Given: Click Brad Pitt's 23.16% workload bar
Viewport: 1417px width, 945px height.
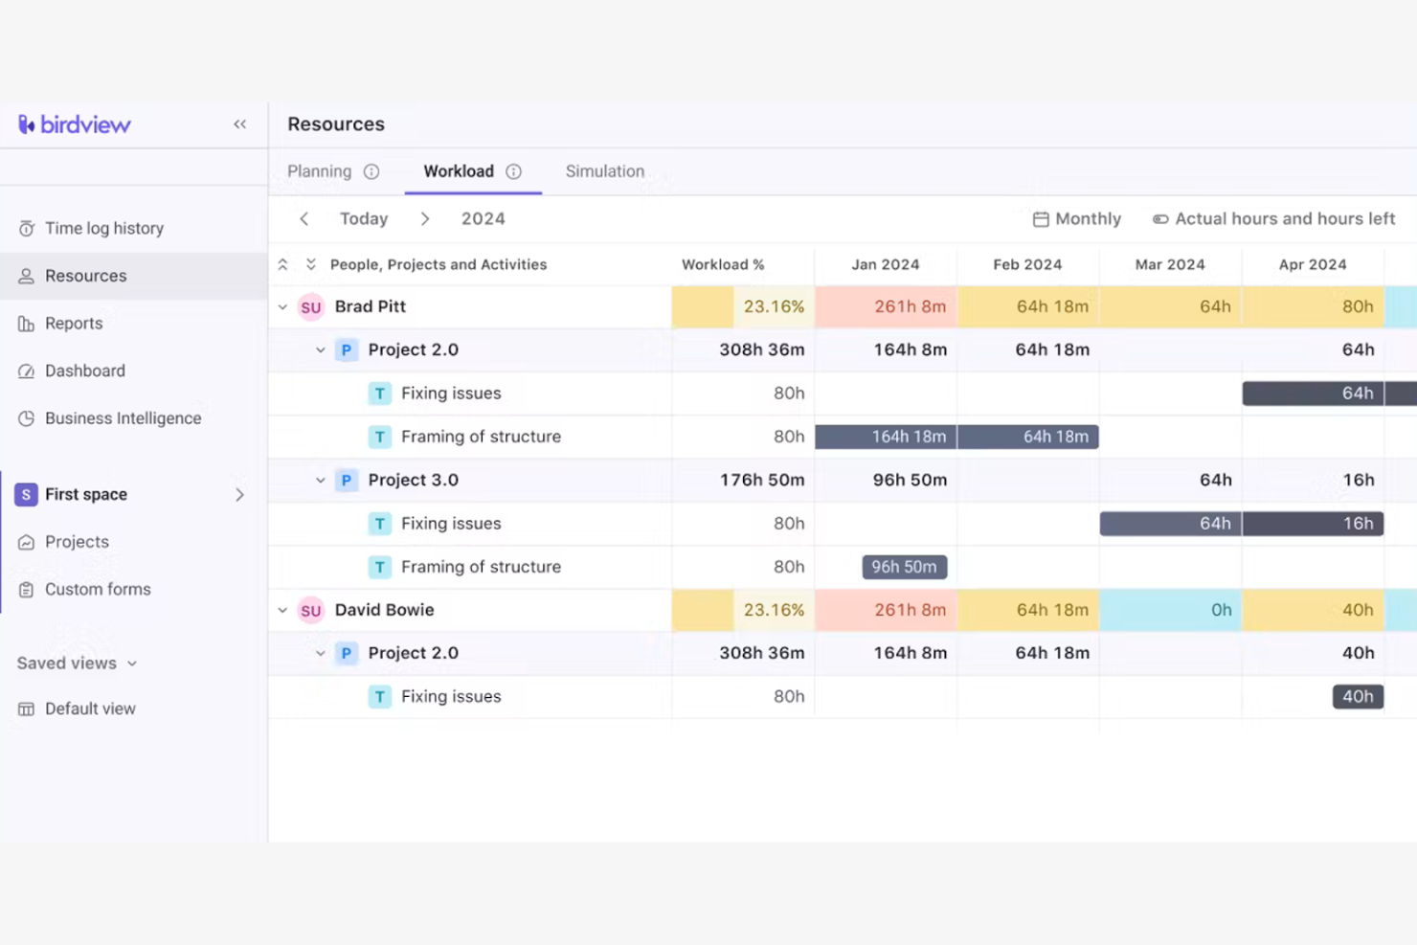Looking at the screenshot, I should click(742, 306).
